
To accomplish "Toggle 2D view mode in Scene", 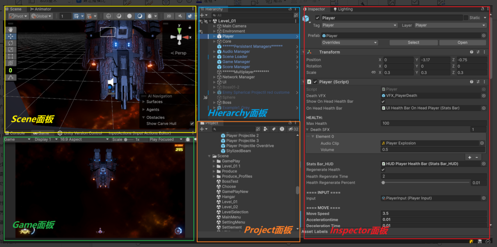I will (169, 16).
